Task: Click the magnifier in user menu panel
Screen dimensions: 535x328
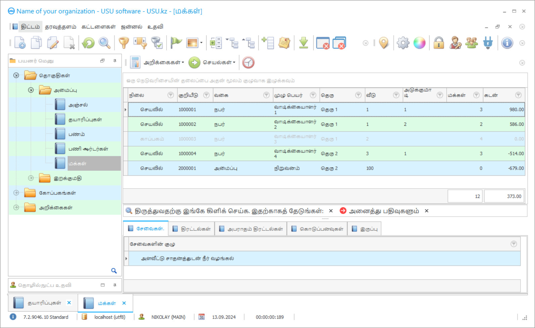Action: pos(114,271)
